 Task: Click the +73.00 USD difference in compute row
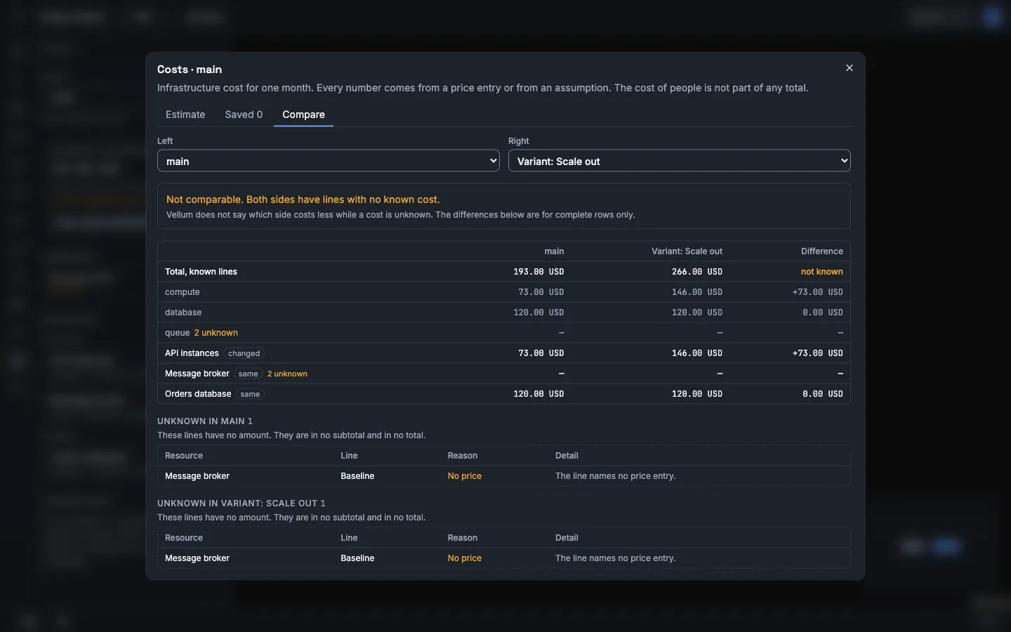coord(818,292)
